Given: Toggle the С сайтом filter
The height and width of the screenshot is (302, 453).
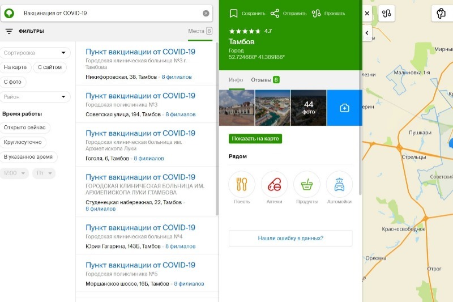Looking at the screenshot, I should (50, 67).
